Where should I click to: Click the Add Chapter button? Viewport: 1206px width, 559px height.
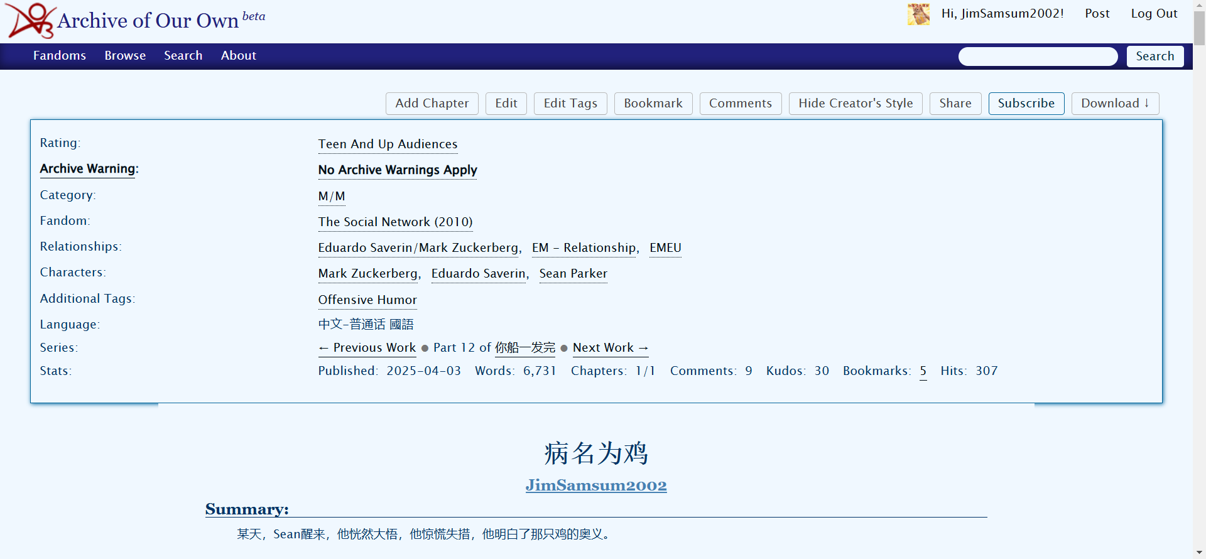[x=432, y=104]
